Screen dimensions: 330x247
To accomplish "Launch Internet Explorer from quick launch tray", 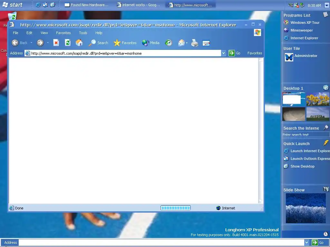I will 38,5.
